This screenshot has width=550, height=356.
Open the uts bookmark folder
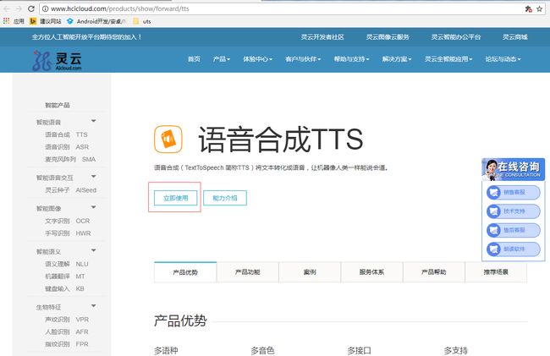coord(141,21)
